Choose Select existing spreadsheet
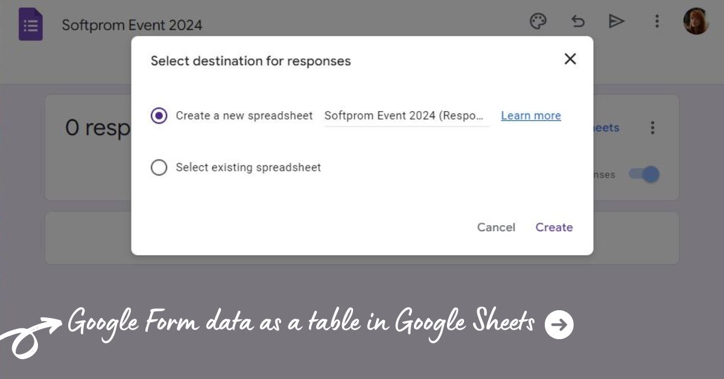Screen dimensions: 724x379 pyautogui.click(x=159, y=167)
